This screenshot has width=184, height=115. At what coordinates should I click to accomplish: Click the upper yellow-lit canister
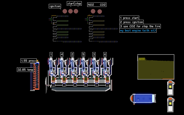point(170,88)
